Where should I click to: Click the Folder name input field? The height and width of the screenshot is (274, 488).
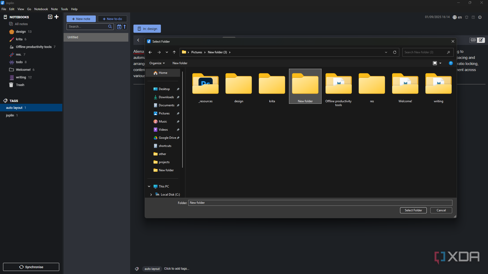pyautogui.click(x=320, y=203)
